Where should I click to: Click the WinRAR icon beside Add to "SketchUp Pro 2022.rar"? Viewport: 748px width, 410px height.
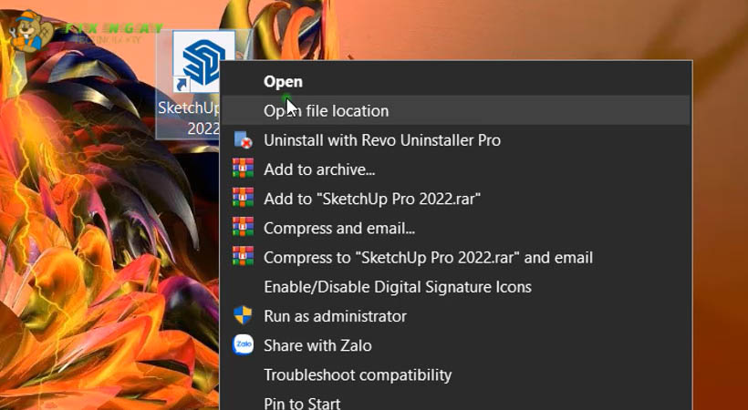coord(243,199)
